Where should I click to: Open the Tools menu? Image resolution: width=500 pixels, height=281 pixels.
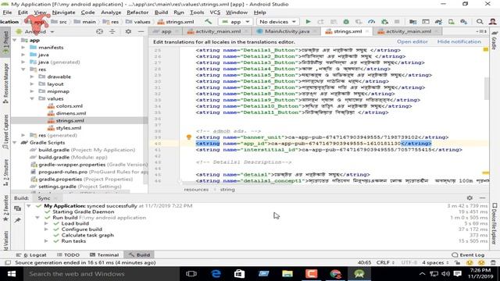pos(197,12)
